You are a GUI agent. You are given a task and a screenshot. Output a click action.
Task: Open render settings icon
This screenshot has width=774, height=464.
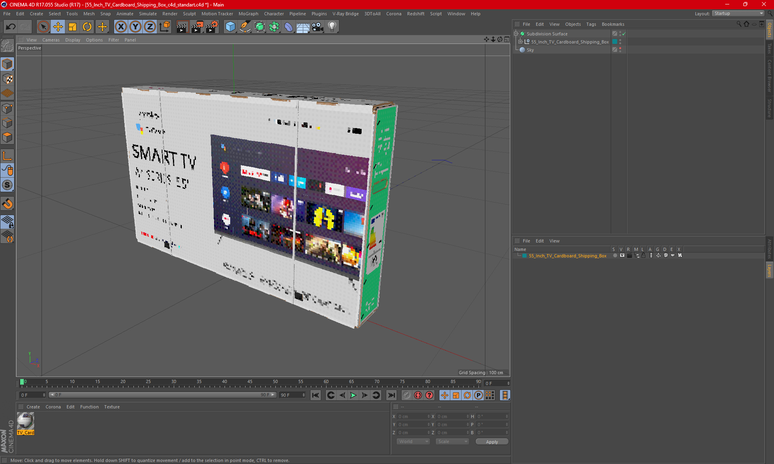pyautogui.click(x=212, y=27)
